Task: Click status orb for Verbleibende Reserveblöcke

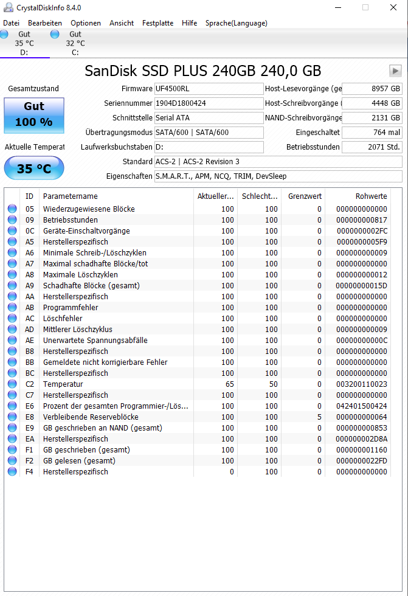Action: 12,417
